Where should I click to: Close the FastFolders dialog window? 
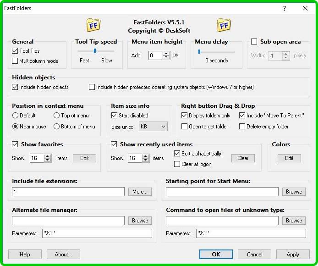point(305,8)
